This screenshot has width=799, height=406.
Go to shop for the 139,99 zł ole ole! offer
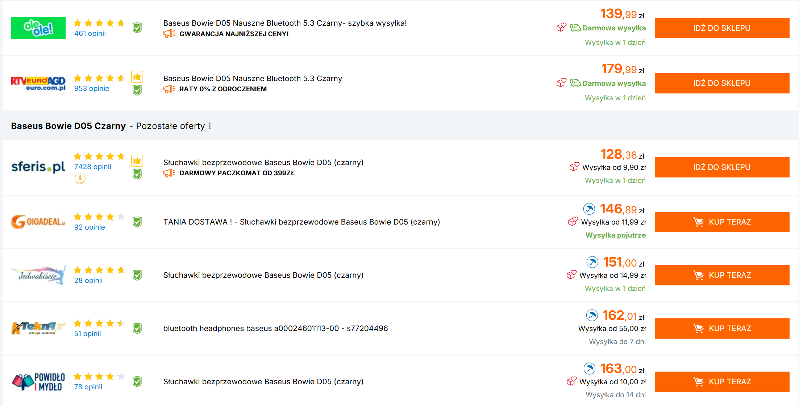722,28
